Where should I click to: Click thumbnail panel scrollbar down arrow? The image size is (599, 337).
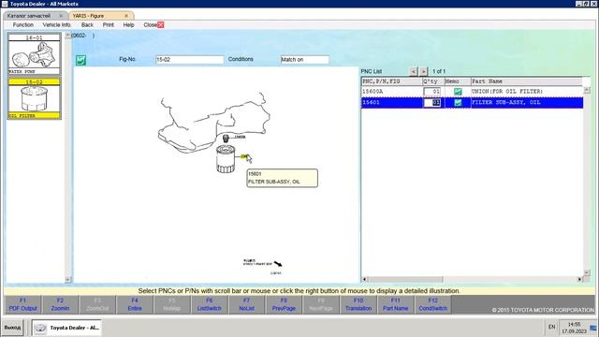coord(68,280)
